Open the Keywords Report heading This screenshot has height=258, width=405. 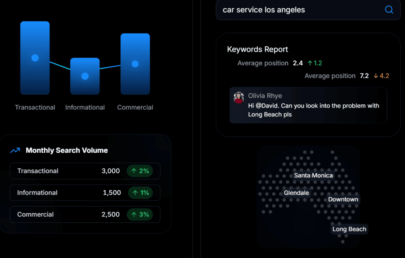coord(257,49)
